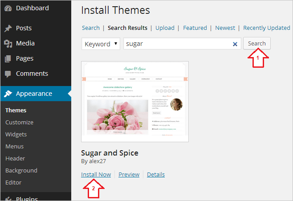The height and width of the screenshot is (201, 293).
Task: Click the Media library icon
Action: (x=8, y=44)
